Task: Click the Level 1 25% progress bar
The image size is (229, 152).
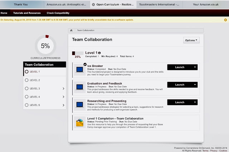Action: [78, 53]
